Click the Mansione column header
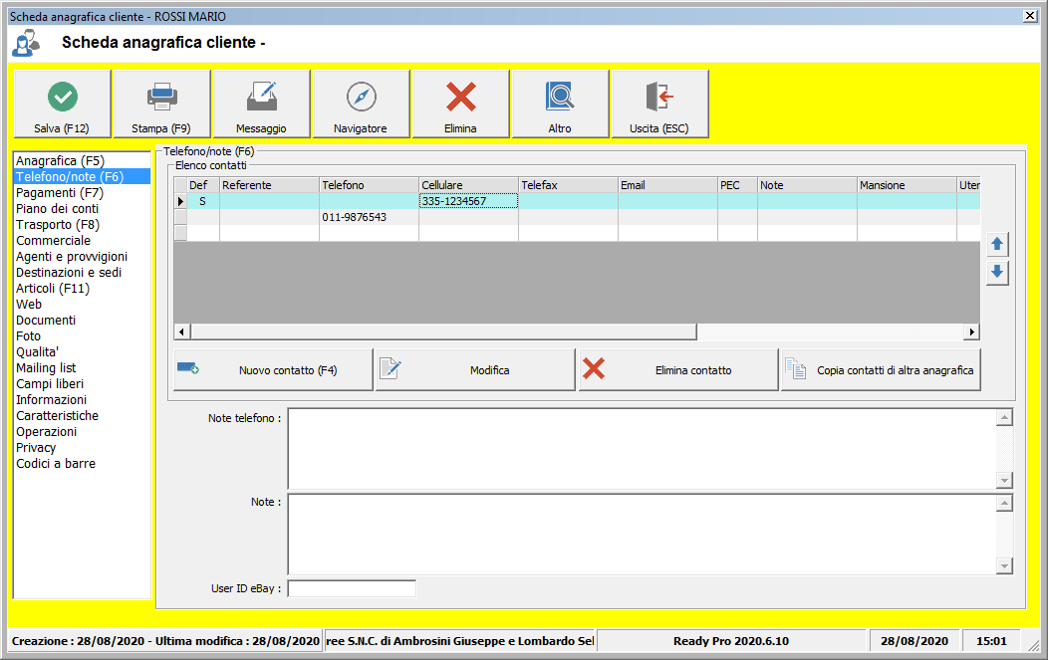This screenshot has height=660, width=1048. 907,185
